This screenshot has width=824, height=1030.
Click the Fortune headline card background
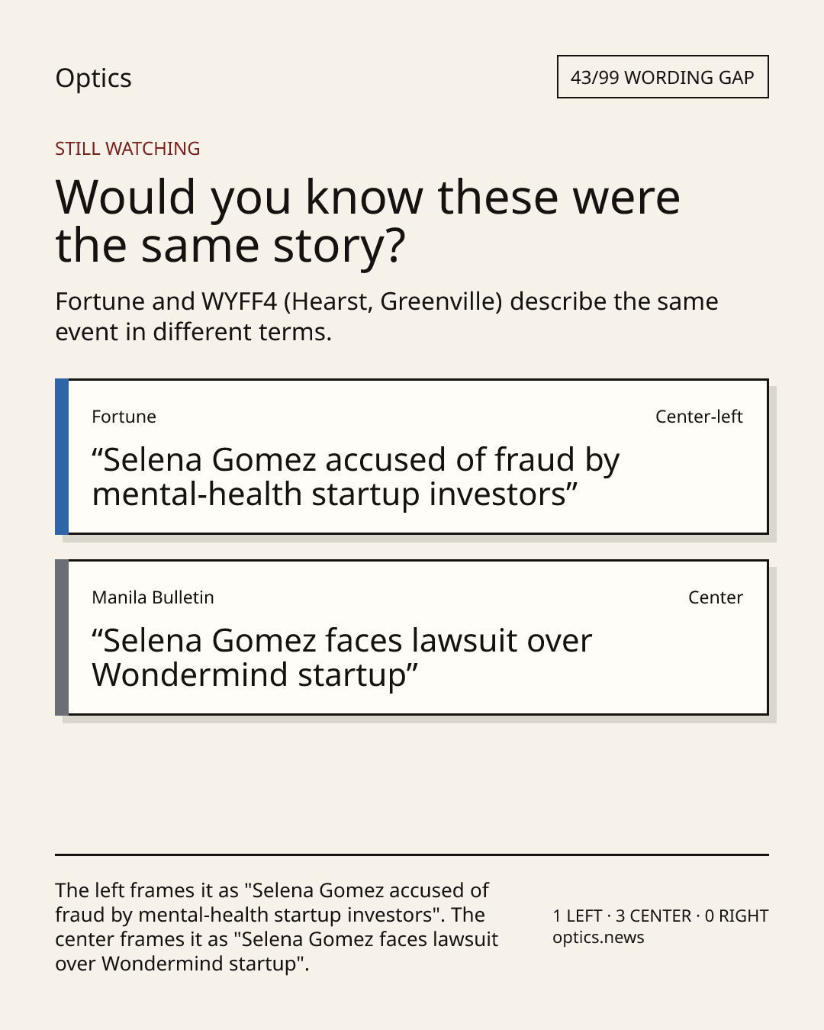coord(418,456)
